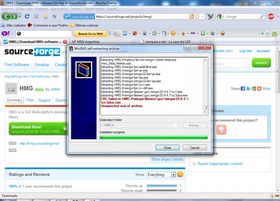Click the padlock security icon in status bar
This screenshot has height=201, width=280.
click(272, 196)
